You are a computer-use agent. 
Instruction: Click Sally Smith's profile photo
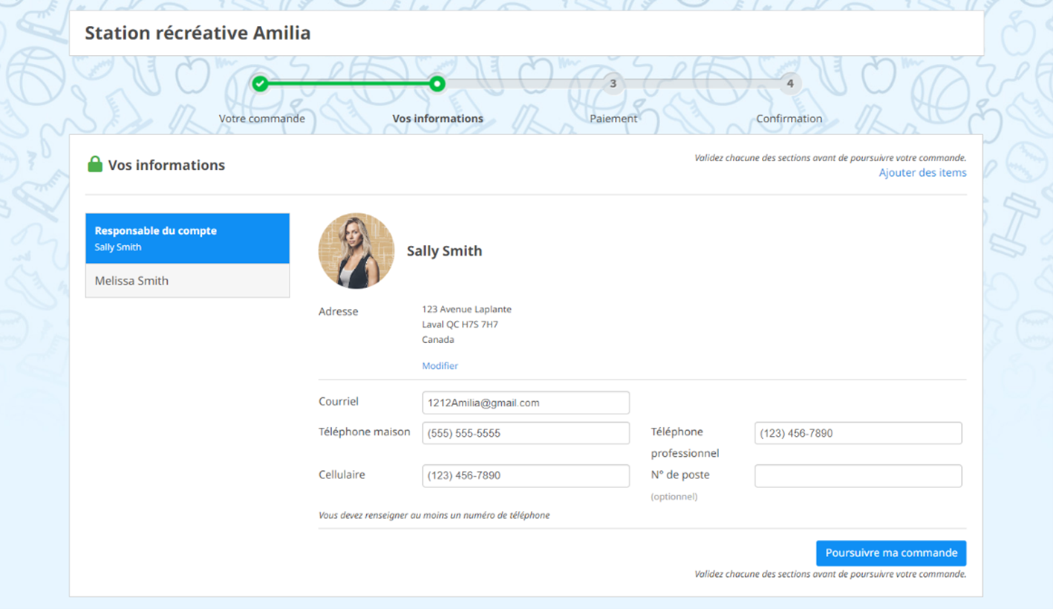point(356,251)
